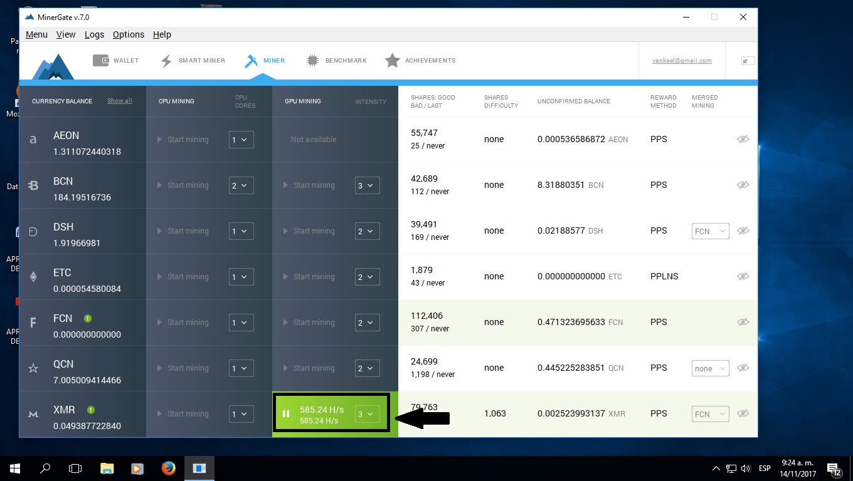
Task: Open the Windows Start menu
Action: (15, 468)
